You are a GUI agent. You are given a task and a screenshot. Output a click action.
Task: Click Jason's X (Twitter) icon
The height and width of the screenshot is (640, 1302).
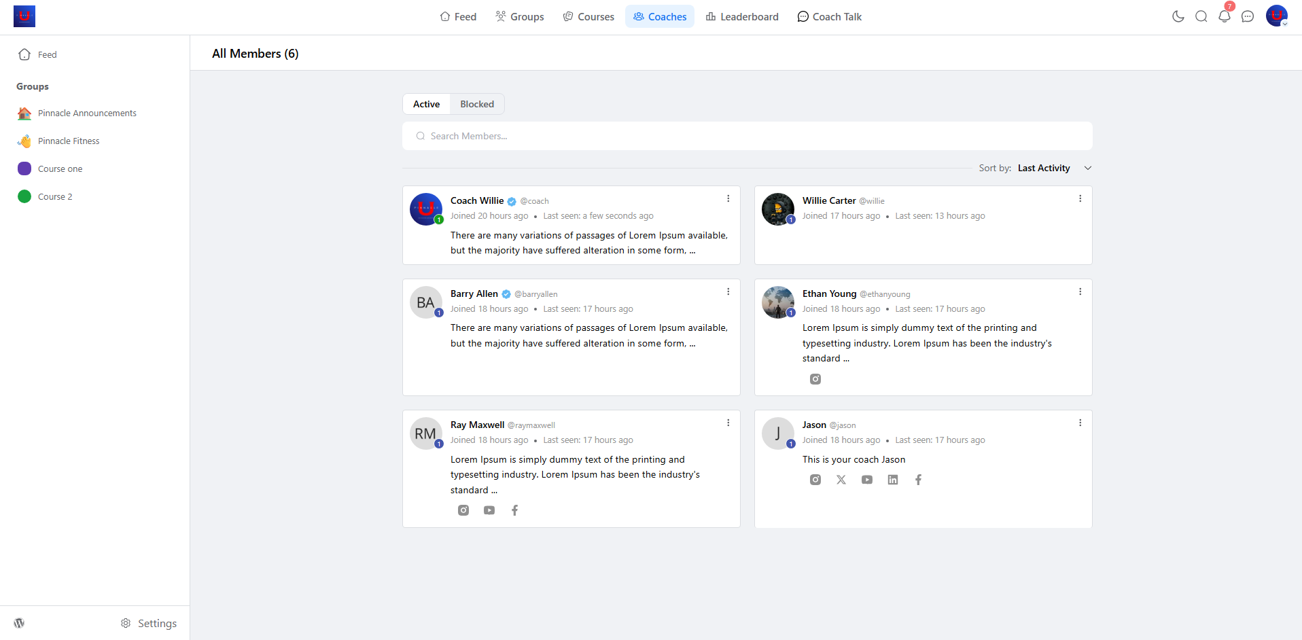click(841, 480)
